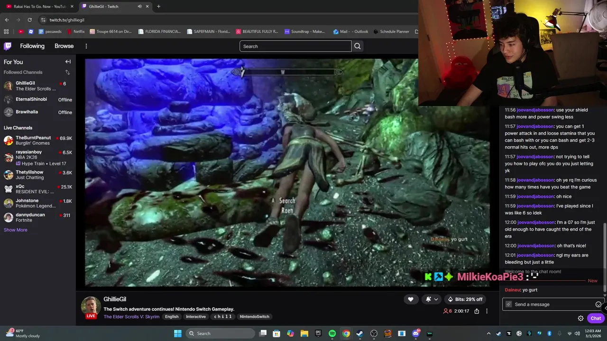
Task: Reload the page in browser
Action: (29, 20)
